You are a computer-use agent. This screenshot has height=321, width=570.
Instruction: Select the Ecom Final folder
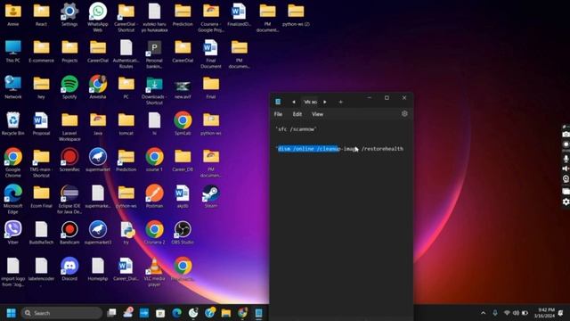pos(41,196)
